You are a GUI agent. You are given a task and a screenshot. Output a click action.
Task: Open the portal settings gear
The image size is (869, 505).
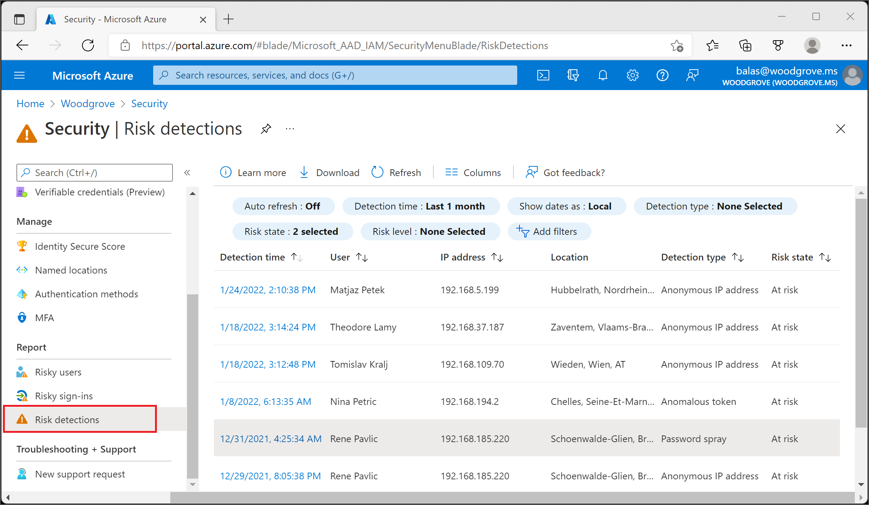click(632, 76)
